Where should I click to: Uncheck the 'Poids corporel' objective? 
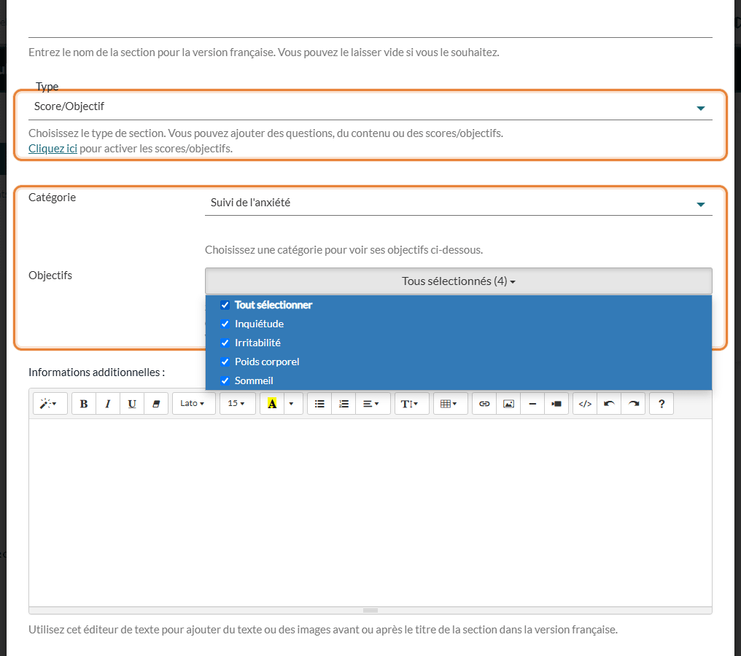click(x=225, y=362)
